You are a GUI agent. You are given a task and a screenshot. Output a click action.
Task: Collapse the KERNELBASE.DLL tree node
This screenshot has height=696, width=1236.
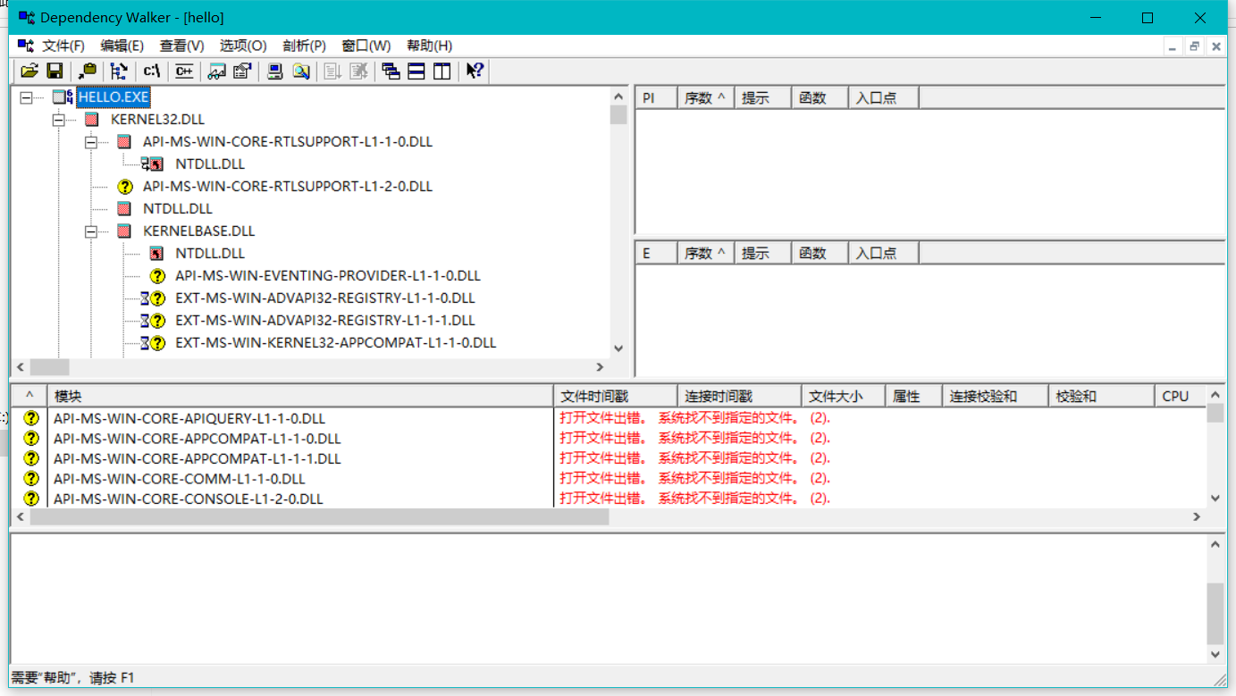click(90, 231)
